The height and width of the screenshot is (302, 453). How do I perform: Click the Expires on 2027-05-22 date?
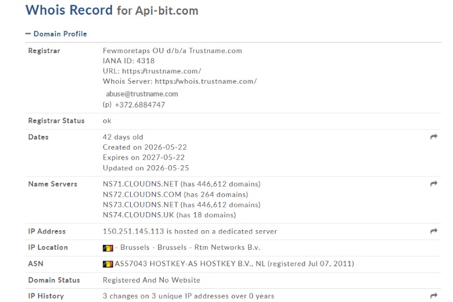pos(144,157)
